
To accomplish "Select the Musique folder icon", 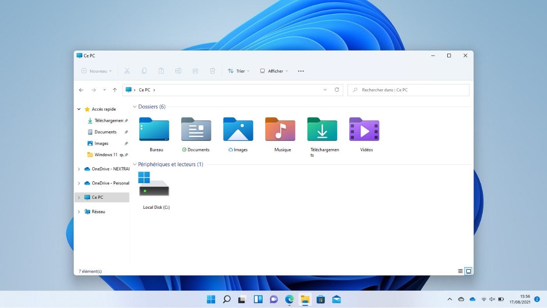I will pyautogui.click(x=280, y=129).
